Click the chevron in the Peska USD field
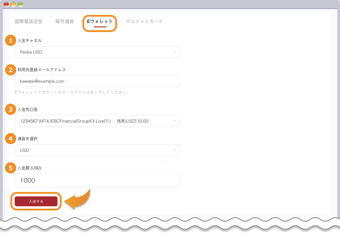Viewport: 340px width, 233px height. [175, 52]
